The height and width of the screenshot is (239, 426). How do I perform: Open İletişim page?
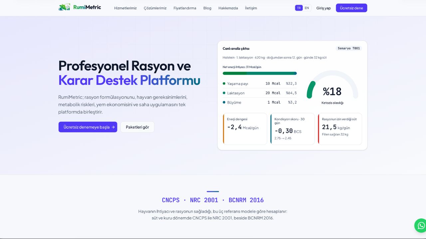click(251, 8)
